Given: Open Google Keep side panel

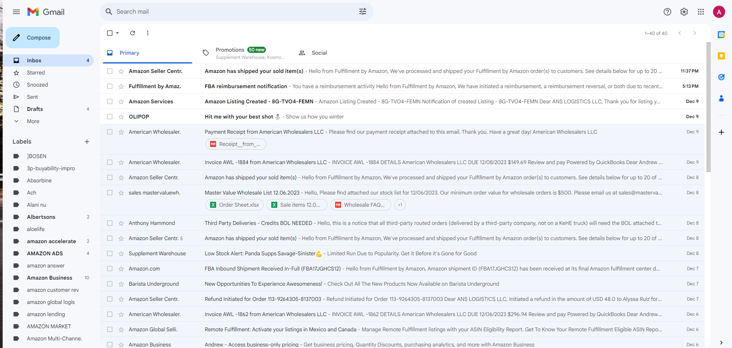Looking at the screenshot, I should (x=721, y=56).
